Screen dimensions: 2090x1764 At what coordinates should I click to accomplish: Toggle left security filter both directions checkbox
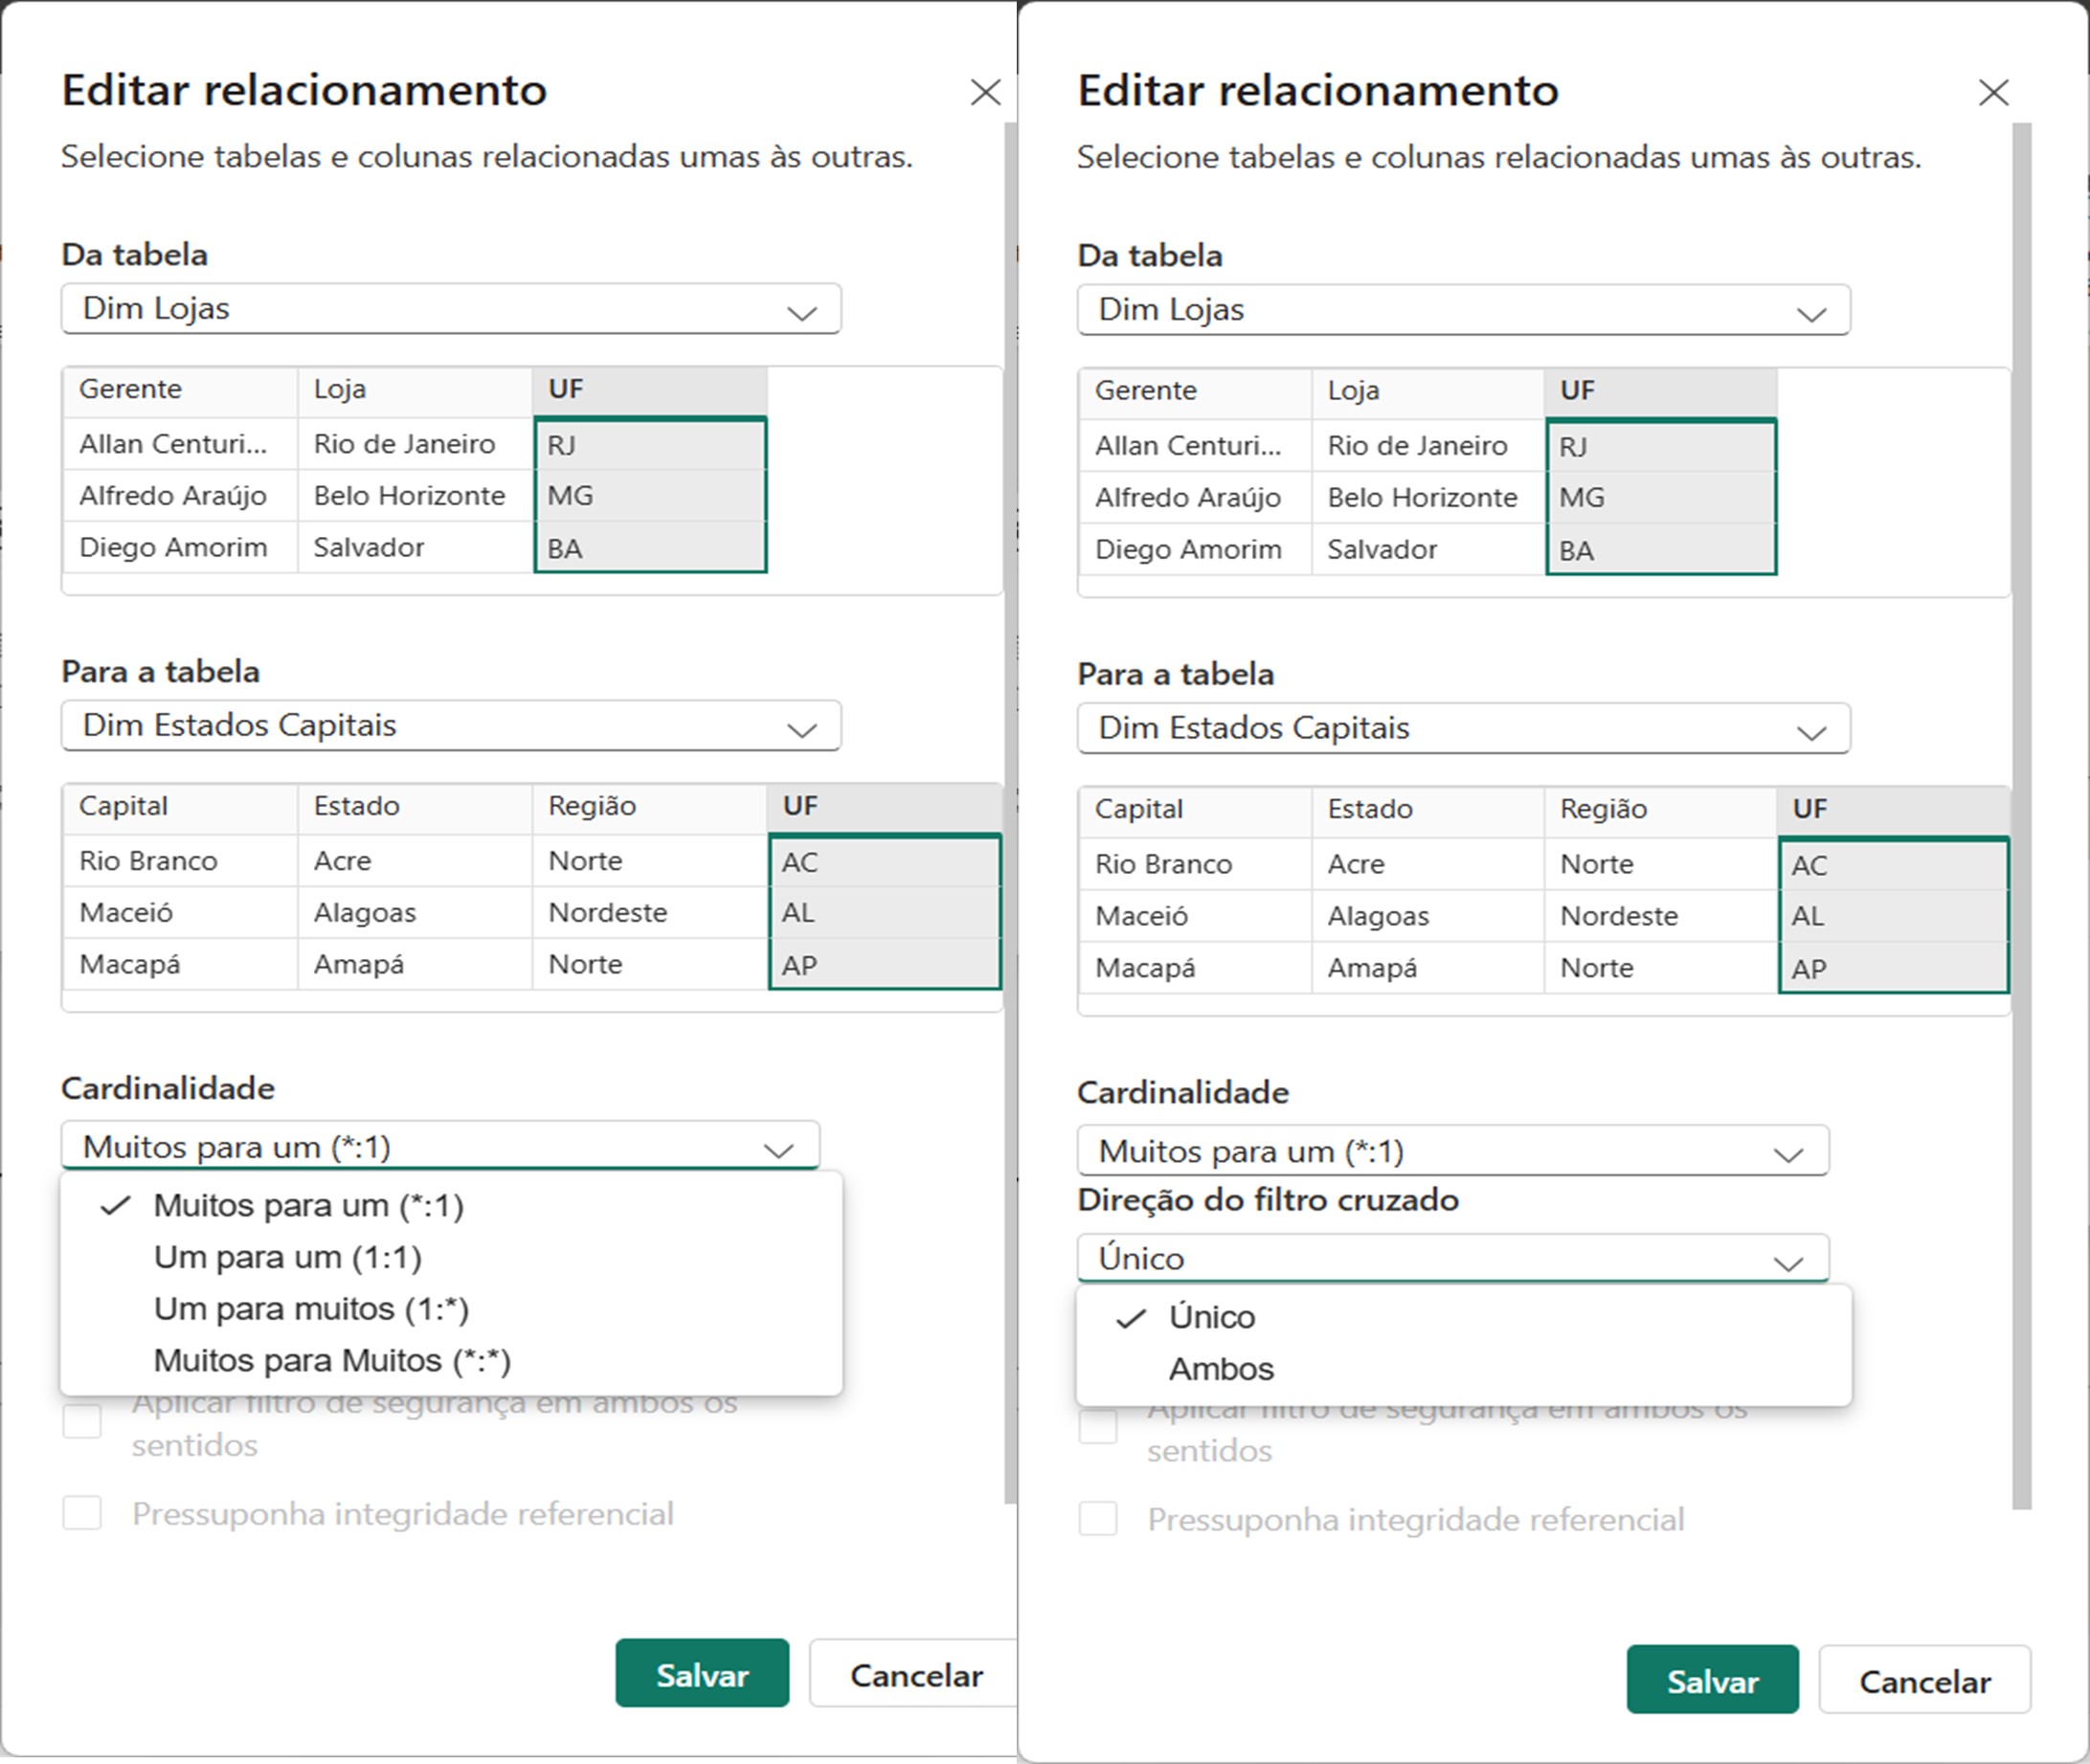(83, 1421)
